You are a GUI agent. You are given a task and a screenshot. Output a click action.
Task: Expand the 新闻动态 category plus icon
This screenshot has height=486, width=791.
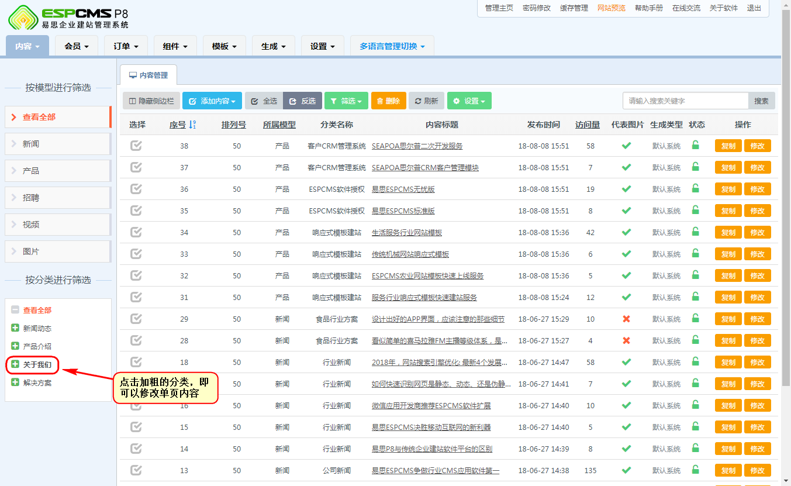[x=15, y=329]
